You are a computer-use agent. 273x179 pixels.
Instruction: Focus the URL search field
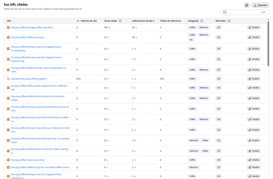(x=245, y=12)
